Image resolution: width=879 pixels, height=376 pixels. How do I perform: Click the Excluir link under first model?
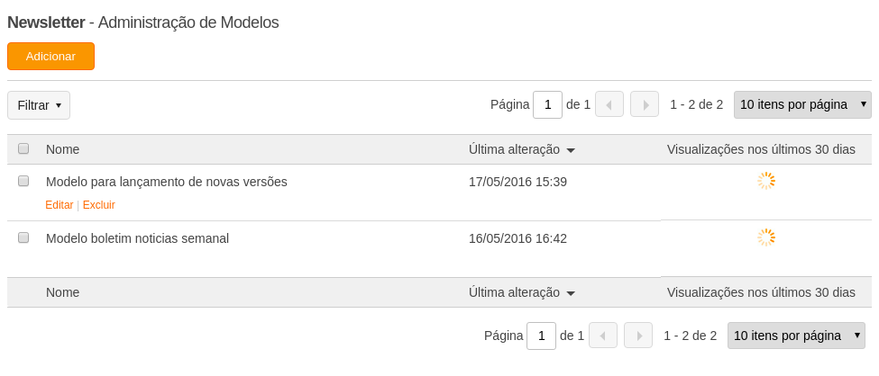pos(98,205)
